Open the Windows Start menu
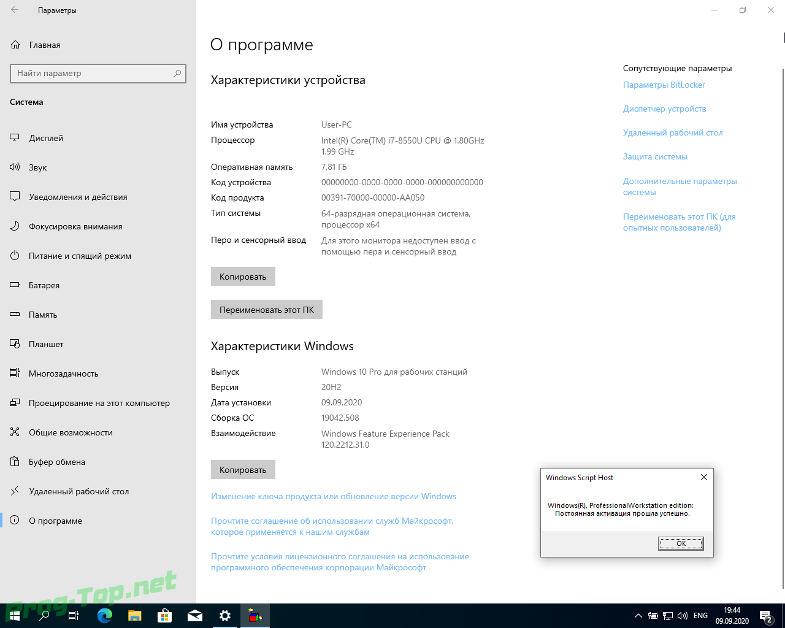This screenshot has height=628, width=785. tap(15, 616)
